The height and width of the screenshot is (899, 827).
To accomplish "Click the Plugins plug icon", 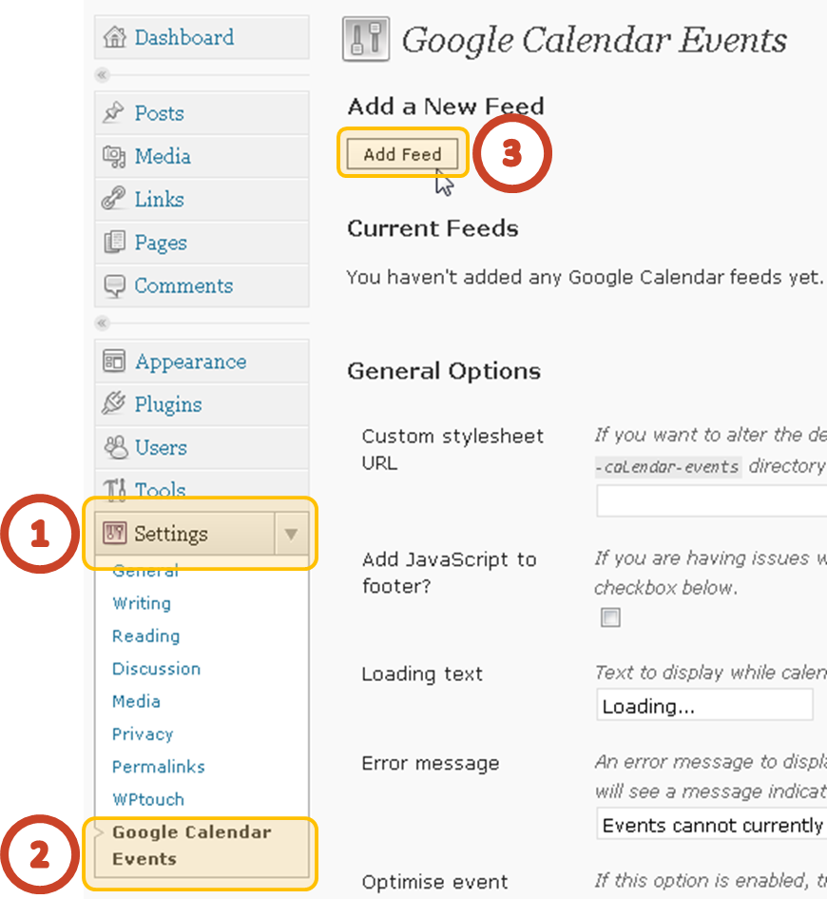I will click(113, 403).
